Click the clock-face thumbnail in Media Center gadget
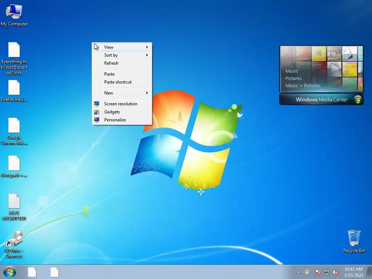The width and height of the screenshot is (372, 279). coord(334,54)
